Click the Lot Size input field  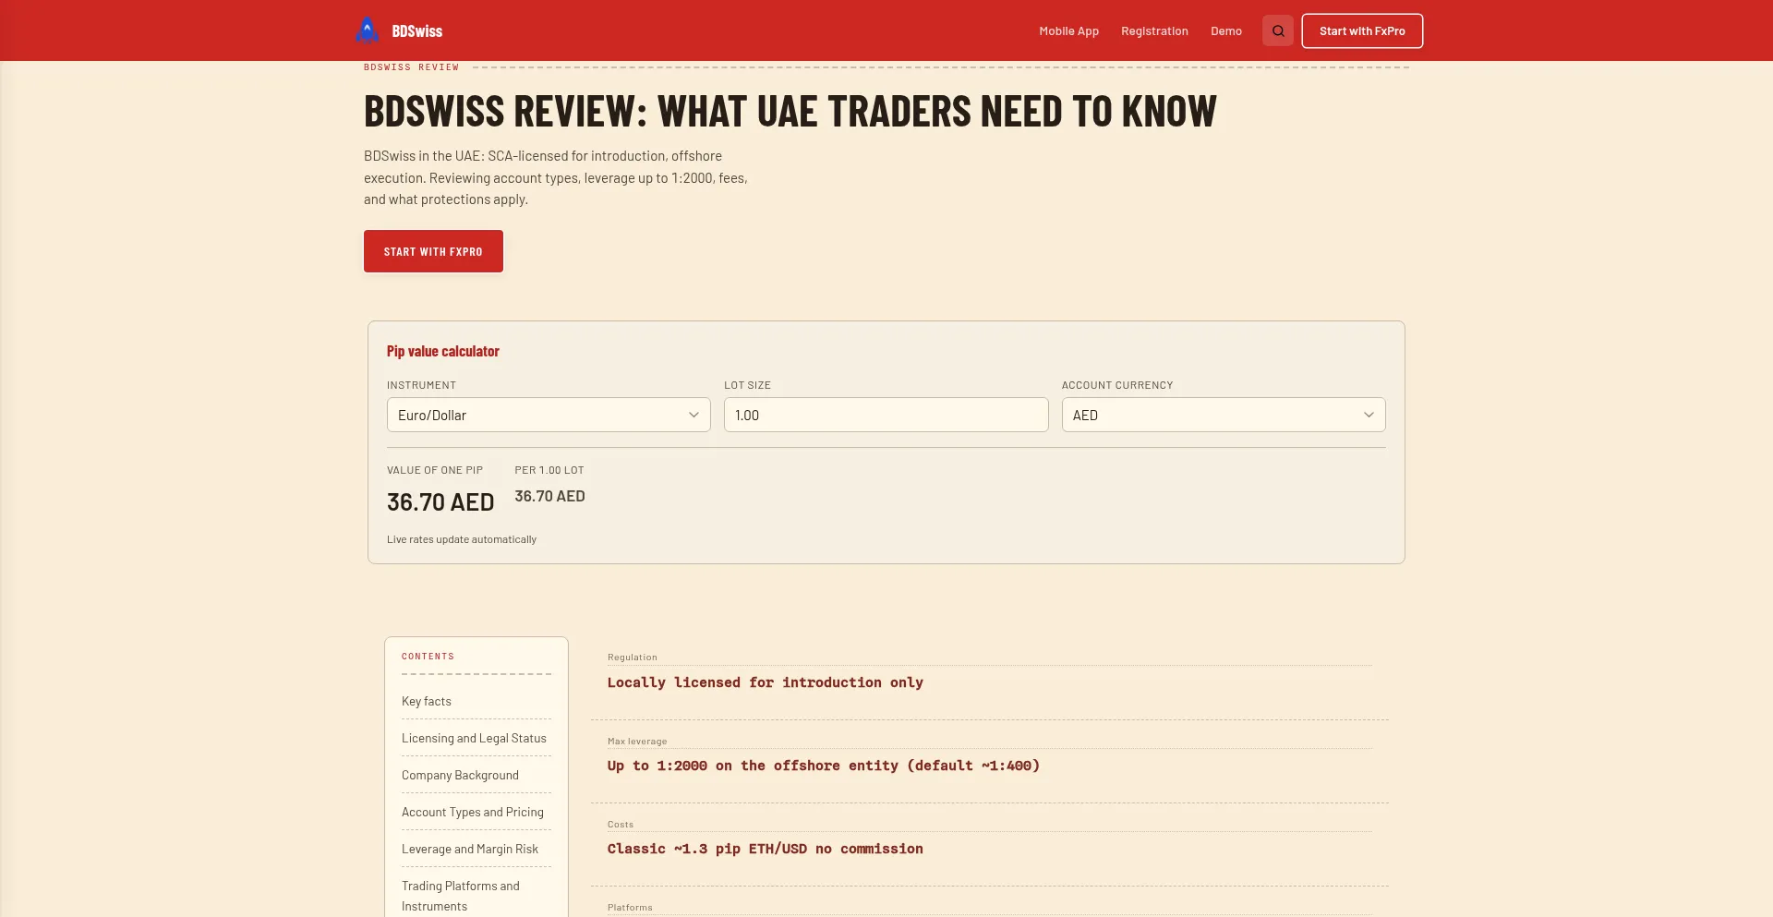pyautogui.click(x=886, y=415)
